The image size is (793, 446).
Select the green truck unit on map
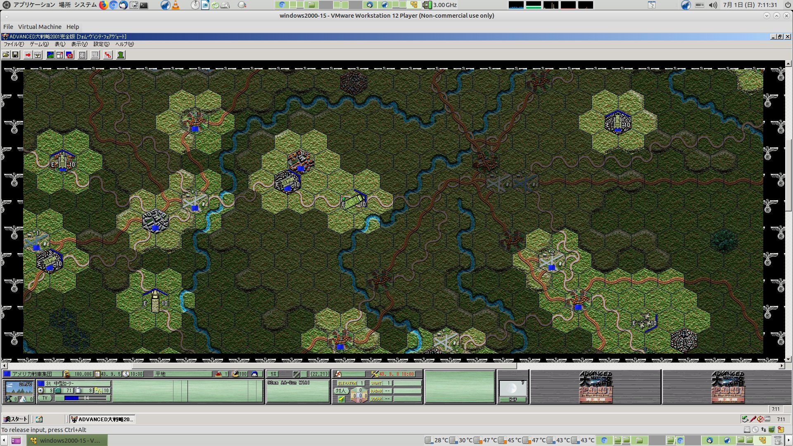354,202
